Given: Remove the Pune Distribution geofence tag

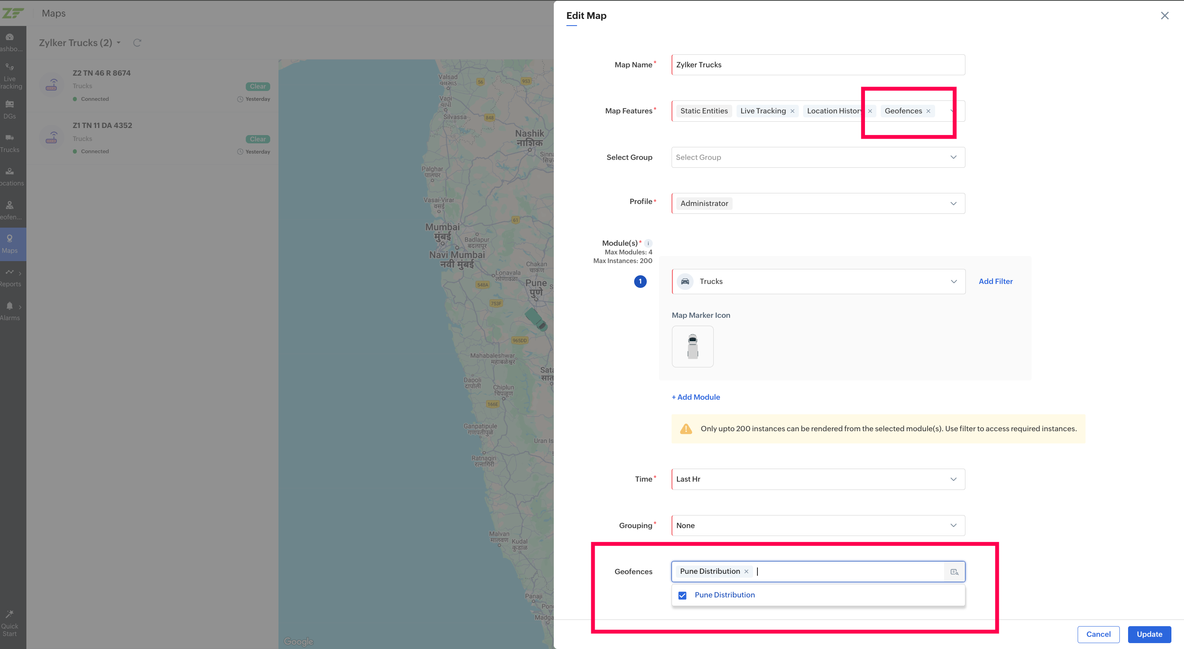Looking at the screenshot, I should coord(746,571).
